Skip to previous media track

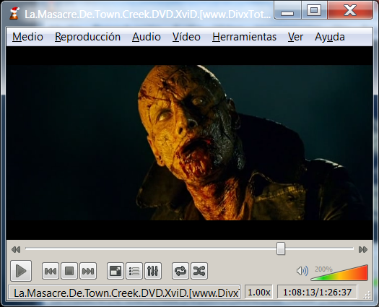click(x=51, y=271)
